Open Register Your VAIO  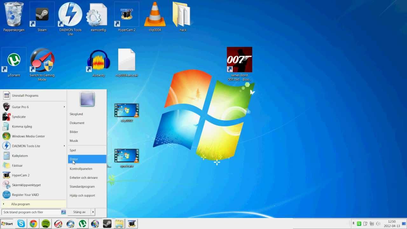click(34, 195)
